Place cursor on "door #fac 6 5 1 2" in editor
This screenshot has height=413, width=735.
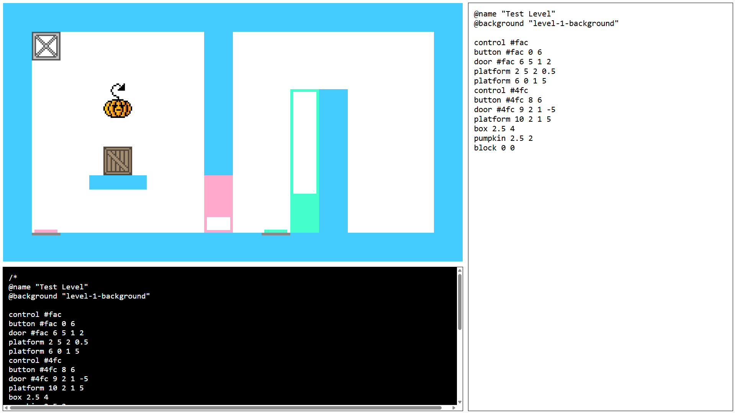(x=46, y=333)
